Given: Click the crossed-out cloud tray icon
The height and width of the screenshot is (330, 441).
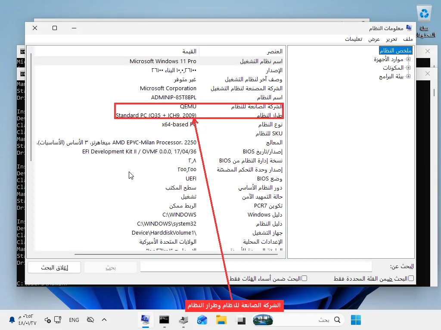Looking at the screenshot, I should (90, 320).
